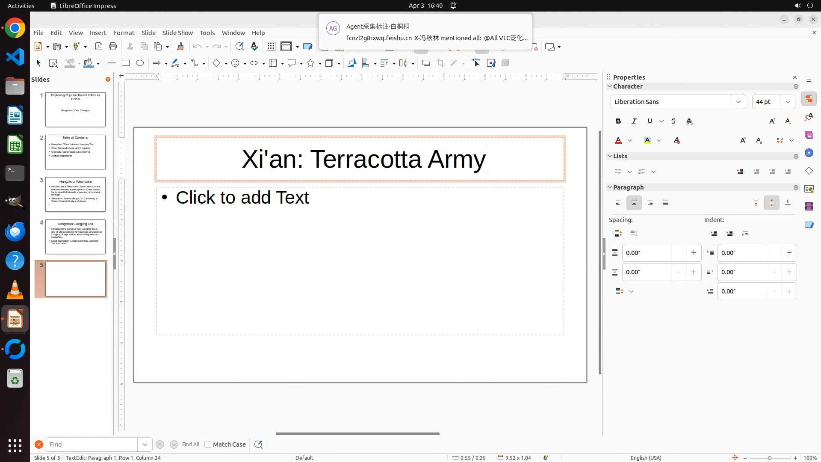Set paragraph alignment to Align Right

[x=650, y=203]
